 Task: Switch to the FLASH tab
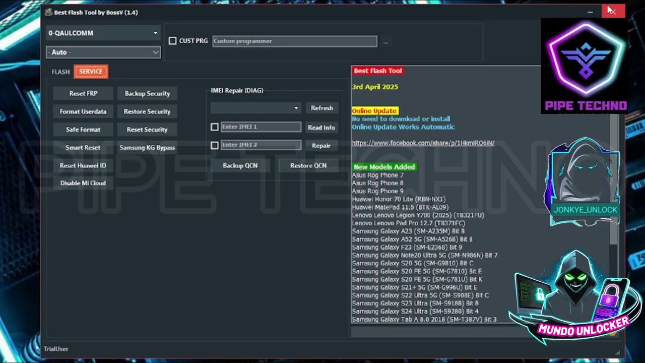click(x=60, y=72)
